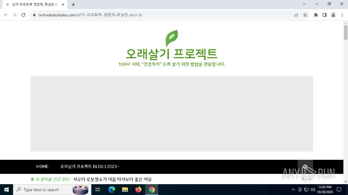Open the network status tray icon

coord(306,190)
